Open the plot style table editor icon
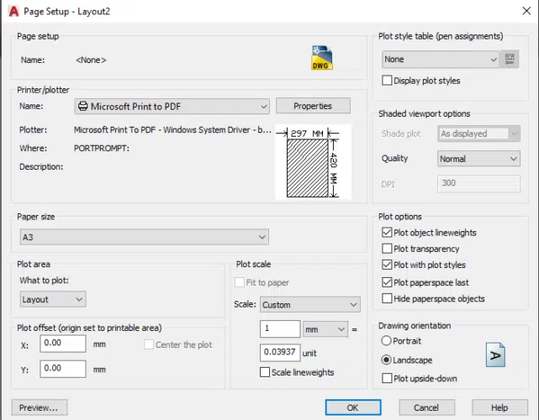 click(x=510, y=59)
